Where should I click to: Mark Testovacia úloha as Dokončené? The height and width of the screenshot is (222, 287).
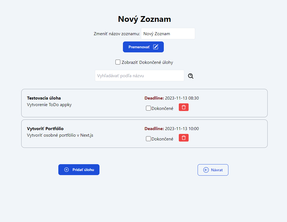tap(148, 108)
